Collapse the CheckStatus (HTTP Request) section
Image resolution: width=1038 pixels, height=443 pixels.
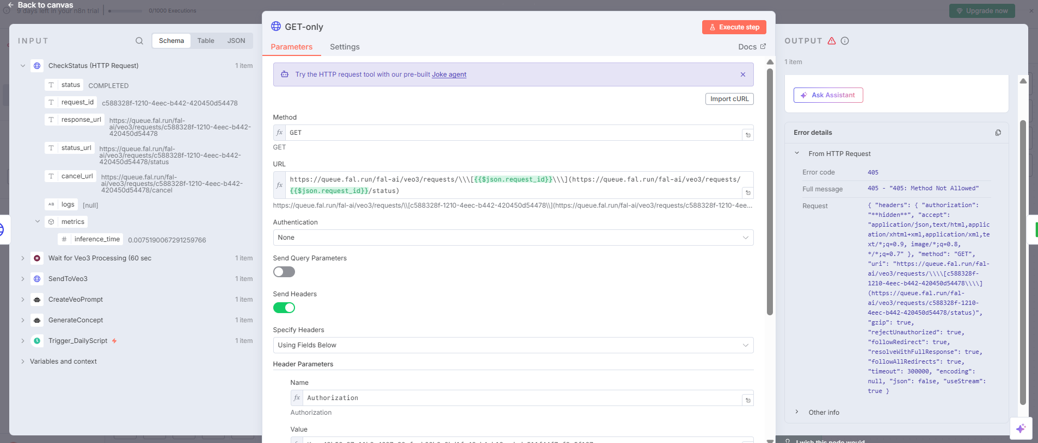[x=23, y=66]
